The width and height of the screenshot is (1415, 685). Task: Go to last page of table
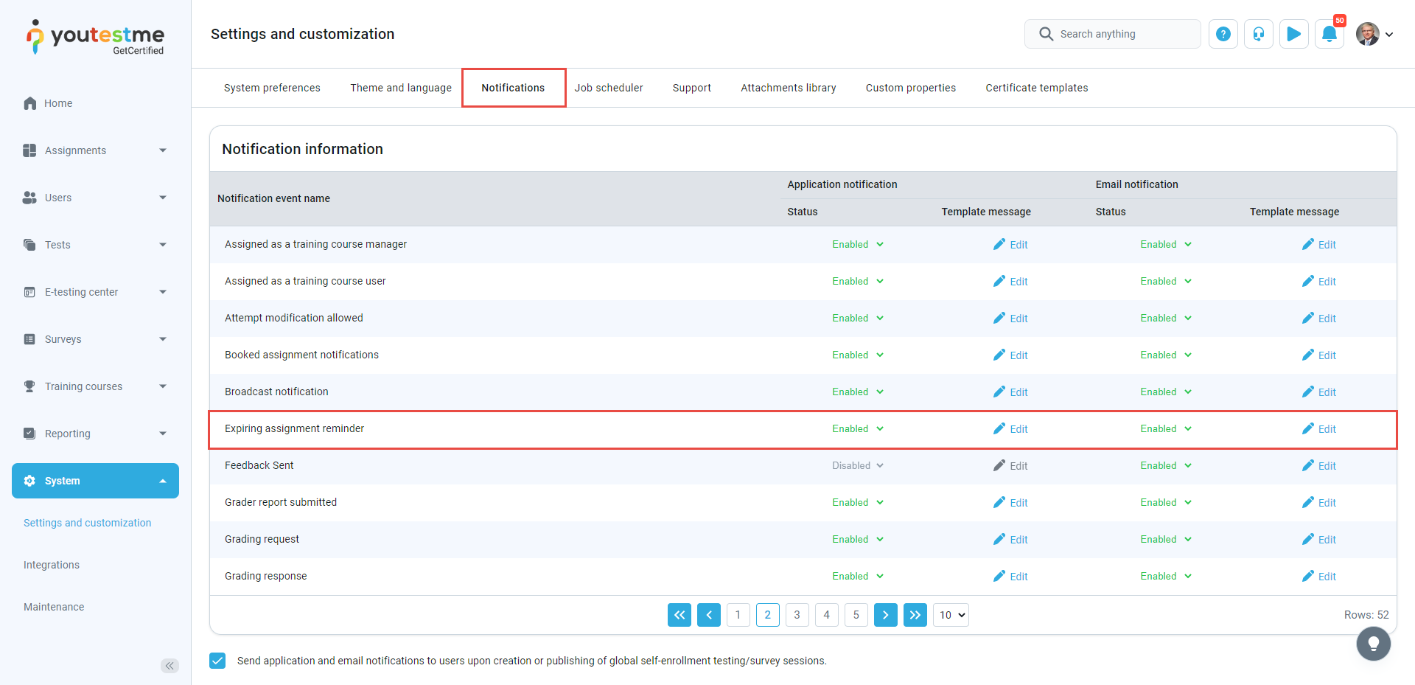click(x=915, y=615)
